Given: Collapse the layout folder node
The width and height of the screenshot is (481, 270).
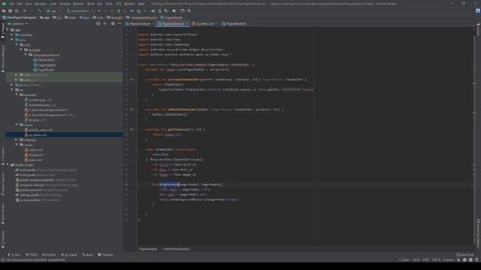Looking at the screenshot, I should [x=17, y=124].
